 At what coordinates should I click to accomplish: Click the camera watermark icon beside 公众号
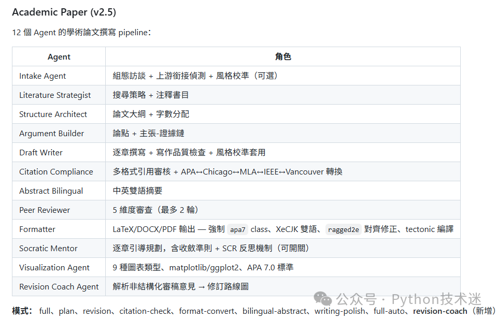pyautogui.click(x=323, y=298)
